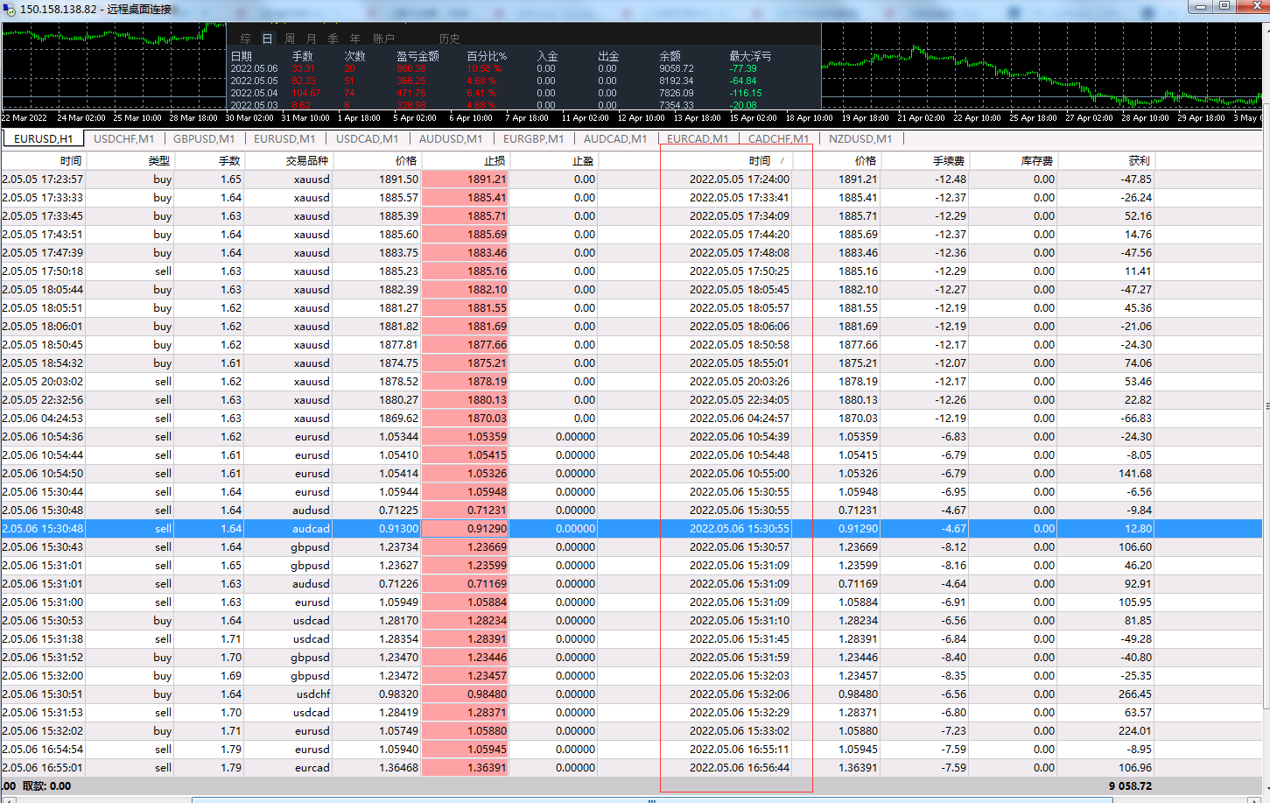Viewport: 1270px width, 803px height.
Task: Switch to the USDCHF,M1 chart tab
Action: click(123, 138)
